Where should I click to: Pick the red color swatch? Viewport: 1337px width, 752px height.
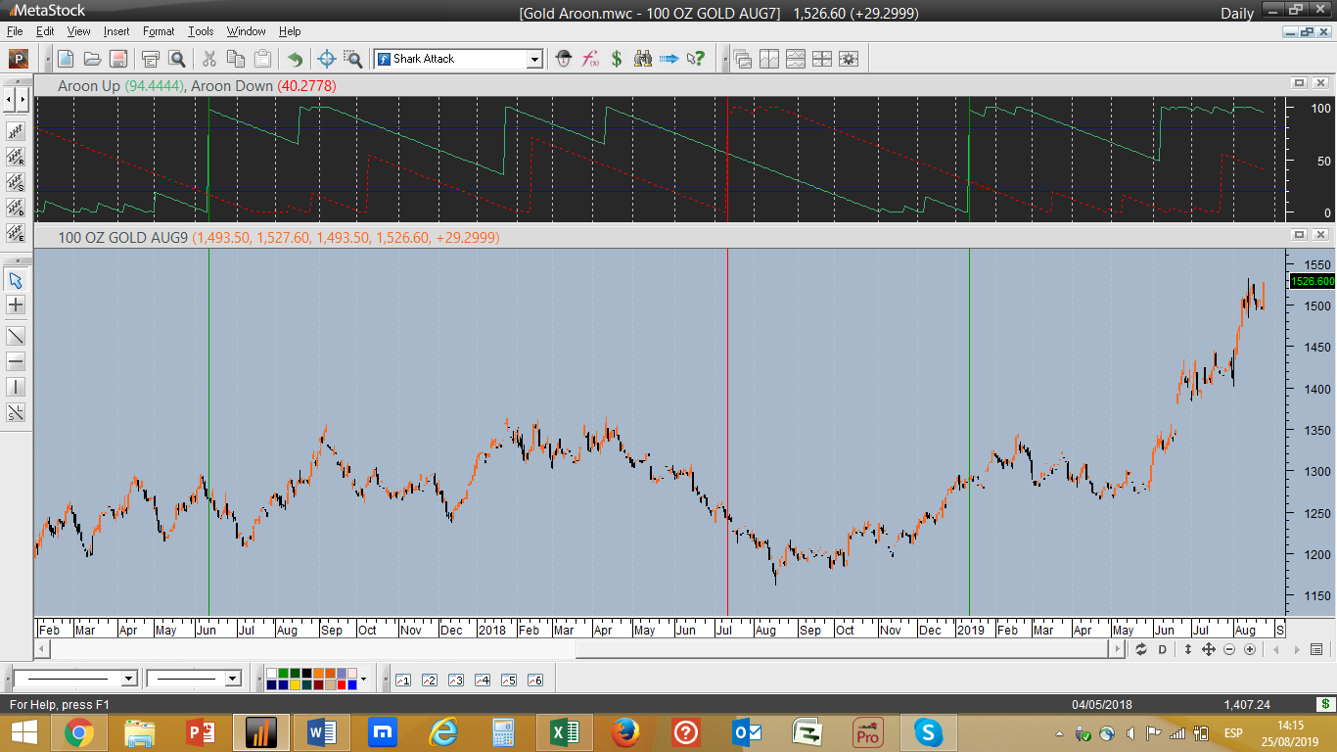tap(343, 684)
